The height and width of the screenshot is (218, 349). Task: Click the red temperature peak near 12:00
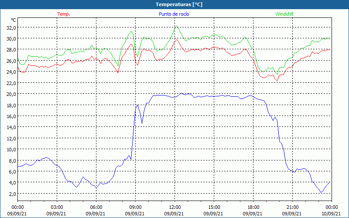[177, 39]
